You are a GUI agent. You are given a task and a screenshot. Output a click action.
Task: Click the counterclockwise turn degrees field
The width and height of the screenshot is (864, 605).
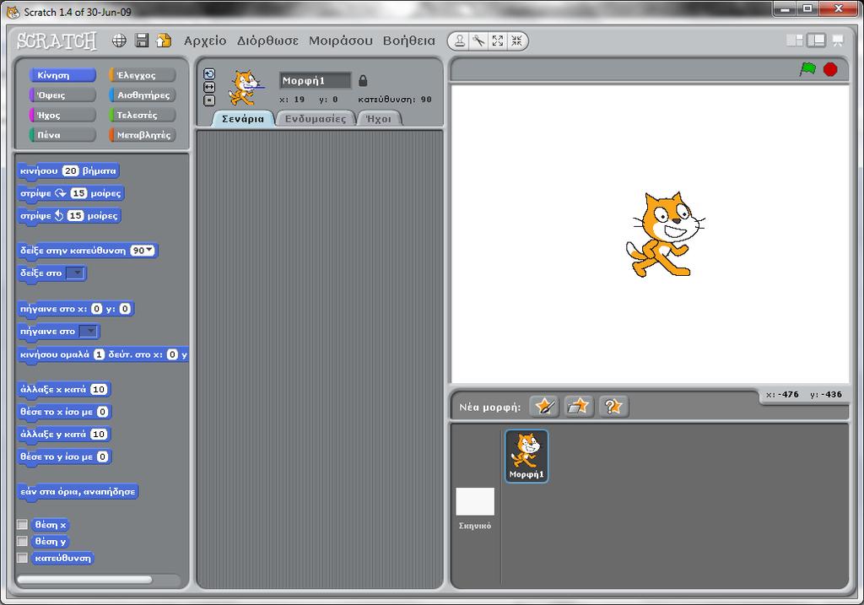[x=75, y=215]
